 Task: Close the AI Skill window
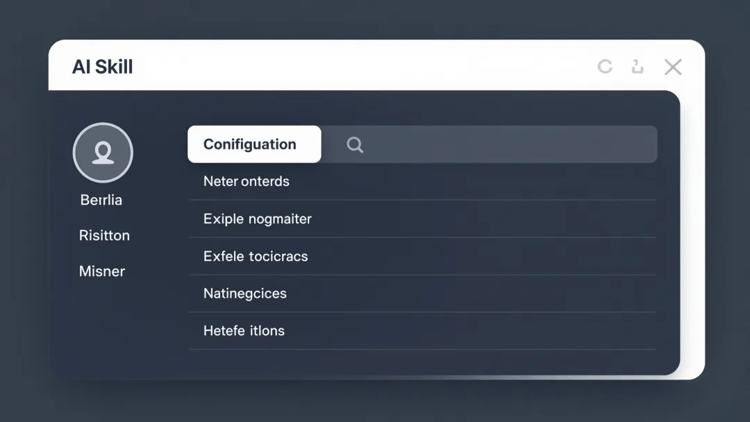[672, 67]
